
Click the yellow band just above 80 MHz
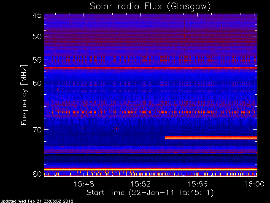pyautogui.click(x=151, y=170)
